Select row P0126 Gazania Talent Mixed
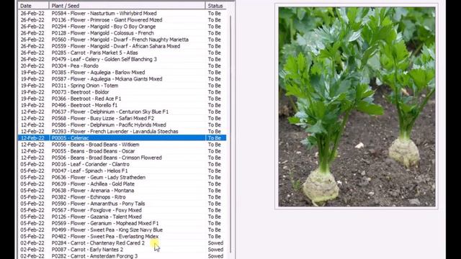 point(122,217)
